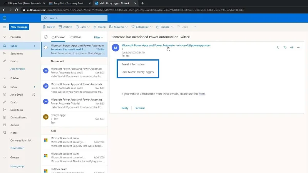
Task: Click the New message button
Action: click(x=19, y=27)
